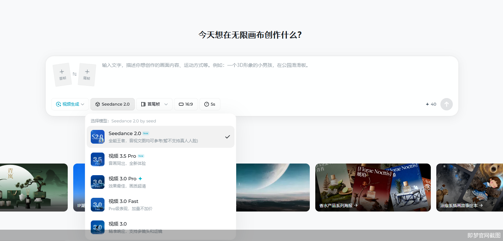Viewport: 503px width, 241px height.
Task: Click the 5s duration clock icon
Action: tap(206, 104)
